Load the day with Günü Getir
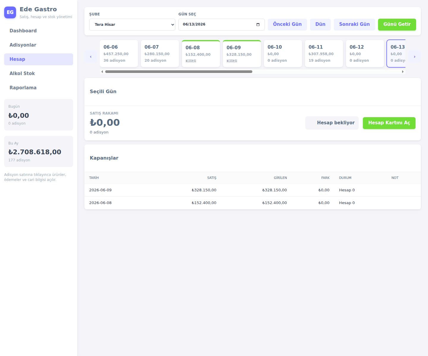 (x=397, y=25)
